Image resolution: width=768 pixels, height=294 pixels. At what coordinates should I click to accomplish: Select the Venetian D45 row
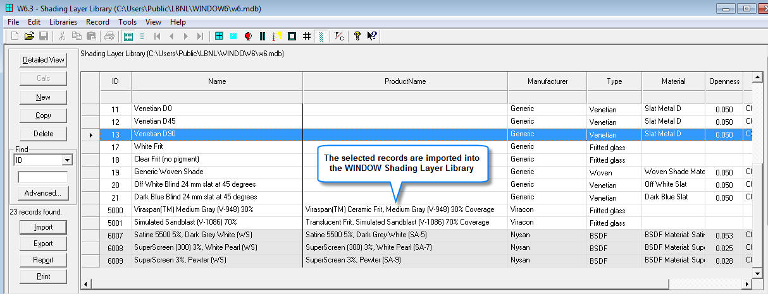[x=418, y=122]
